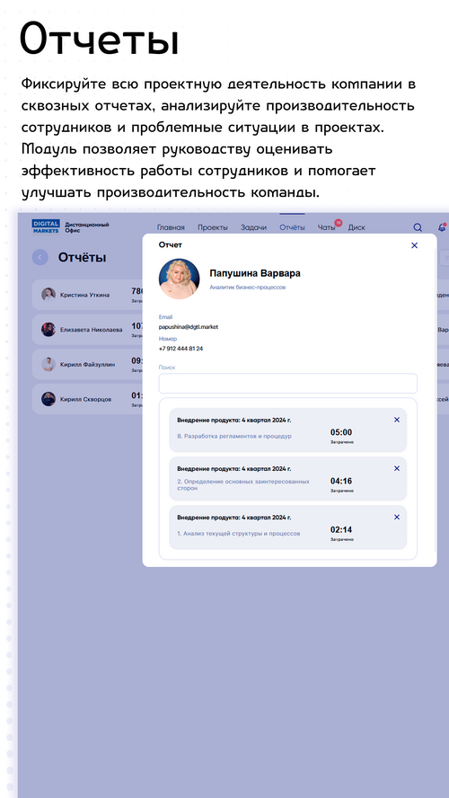Click Папушина Варвара's profile photo
The width and height of the screenshot is (449, 798).
[179, 279]
